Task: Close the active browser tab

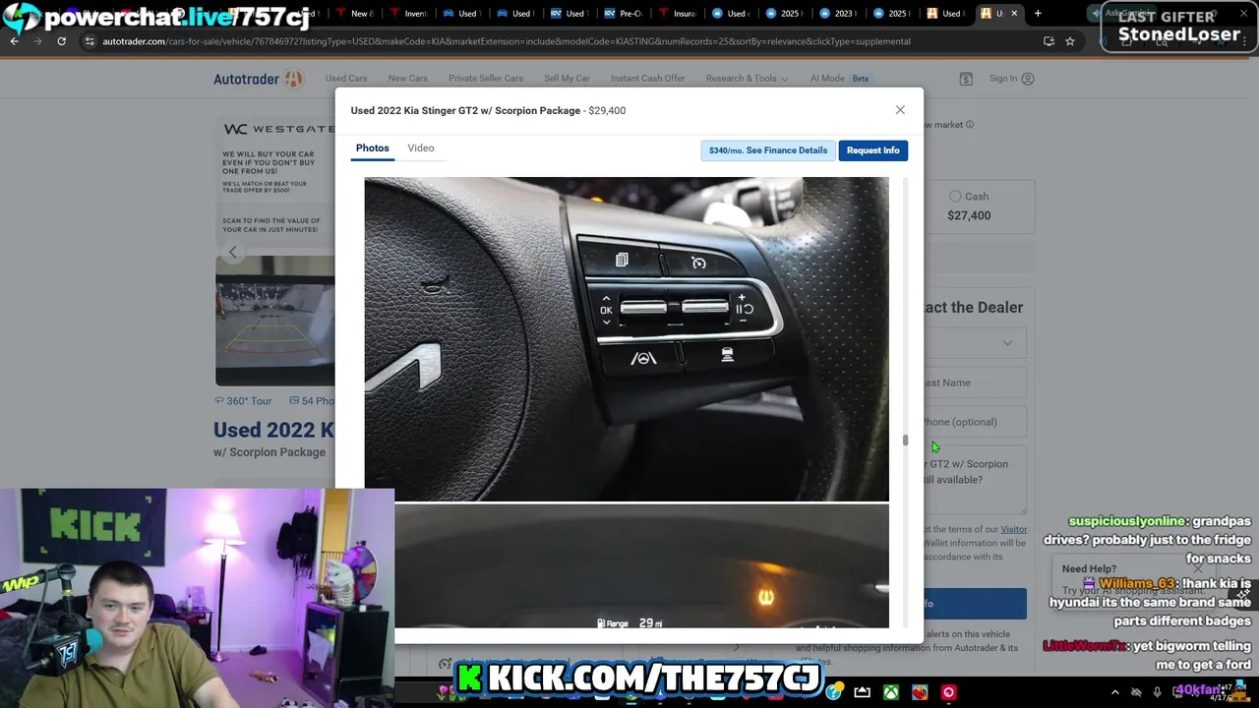Action: click(1014, 14)
